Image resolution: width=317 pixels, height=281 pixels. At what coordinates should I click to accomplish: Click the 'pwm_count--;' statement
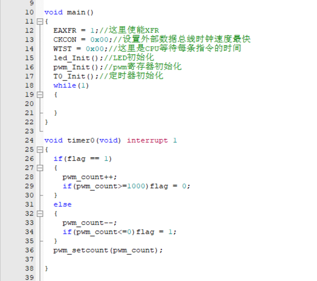90,223
